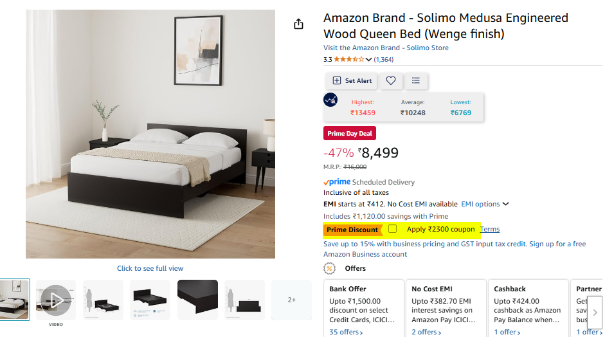Screen dimensions: 614x337
Task: Open the coupon Terms link
Action: (490, 230)
